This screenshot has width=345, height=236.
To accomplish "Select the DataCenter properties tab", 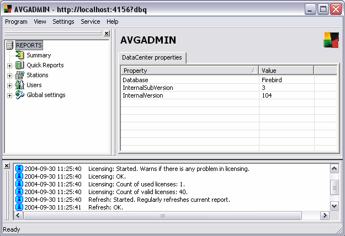I will tap(152, 57).
